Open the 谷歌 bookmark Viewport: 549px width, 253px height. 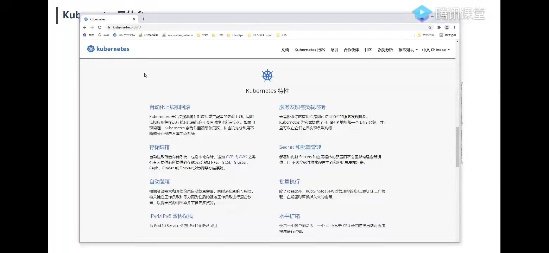pyautogui.click(x=103, y=35)
